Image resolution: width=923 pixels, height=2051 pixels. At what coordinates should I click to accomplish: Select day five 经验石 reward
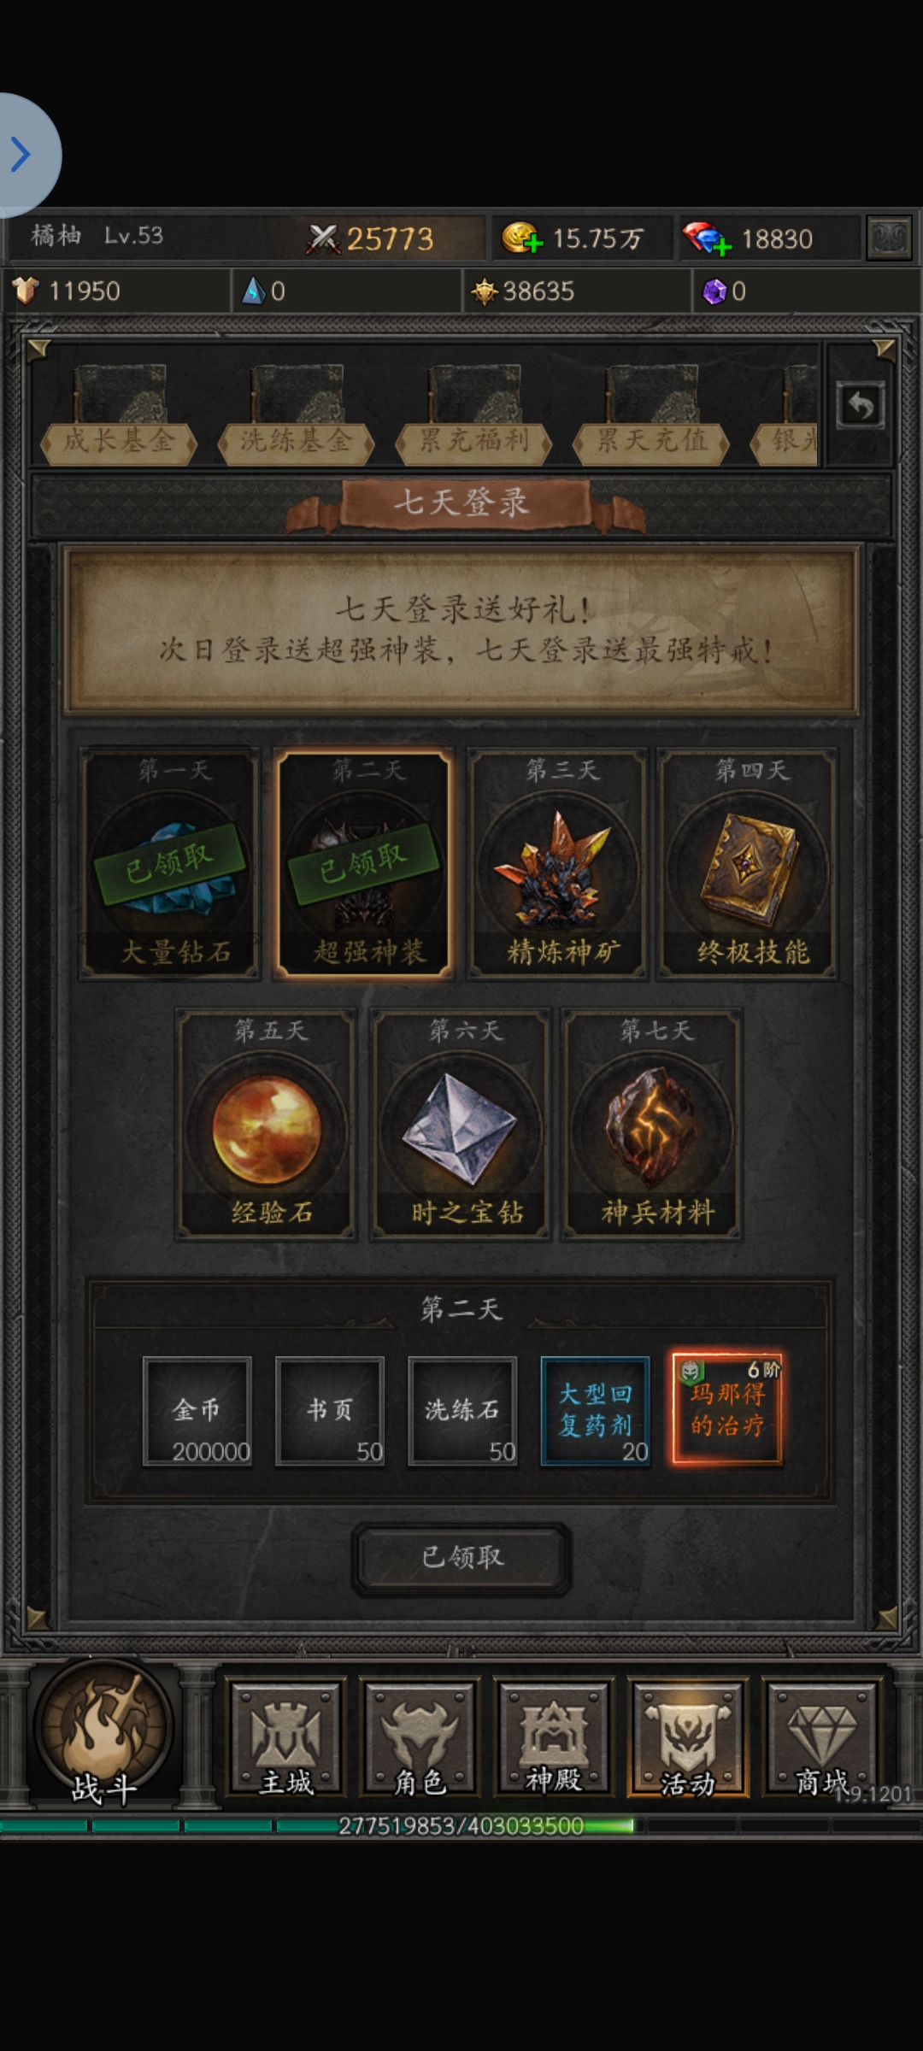(266, 1124)
